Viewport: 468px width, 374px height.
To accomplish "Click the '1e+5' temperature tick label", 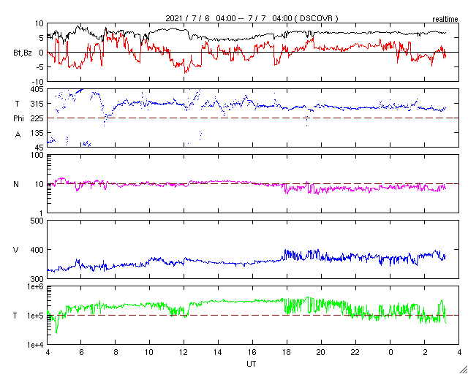I will pos(34,316).
